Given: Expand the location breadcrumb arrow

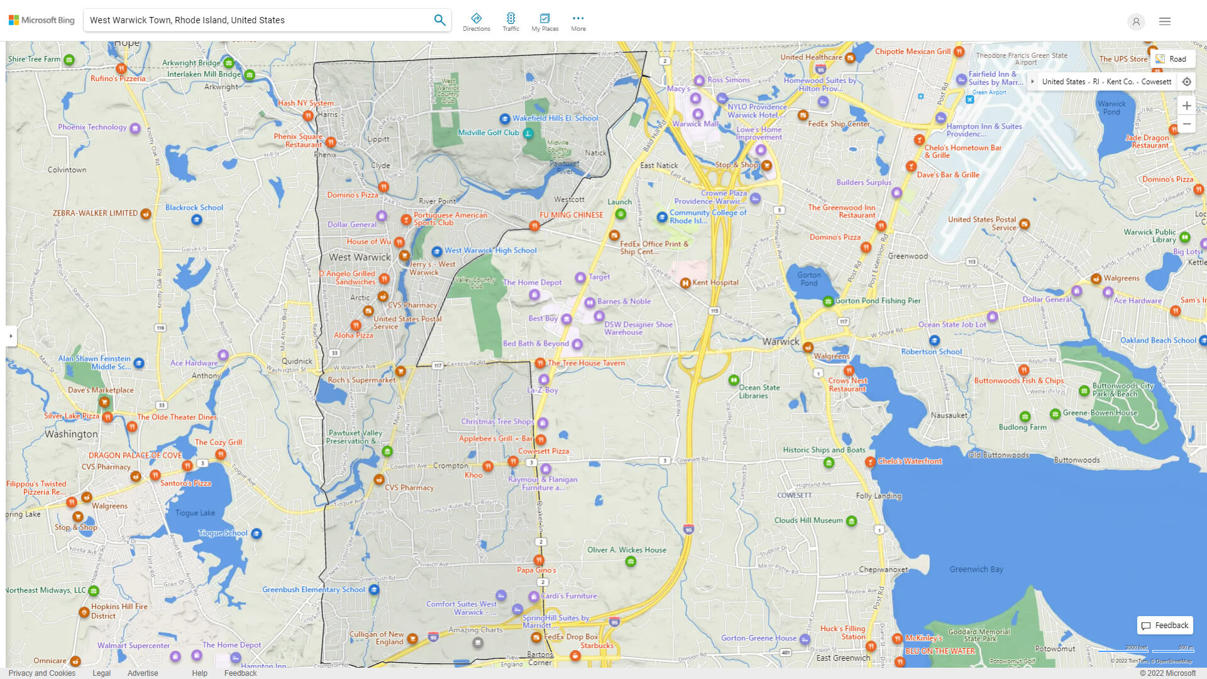Looking at the screenshot, I should pos(1032,82).
